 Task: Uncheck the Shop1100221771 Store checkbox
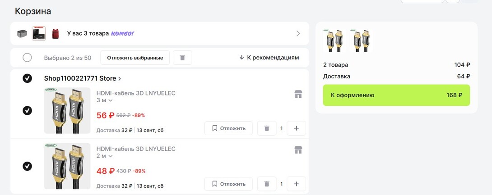[x=27, y=78]
